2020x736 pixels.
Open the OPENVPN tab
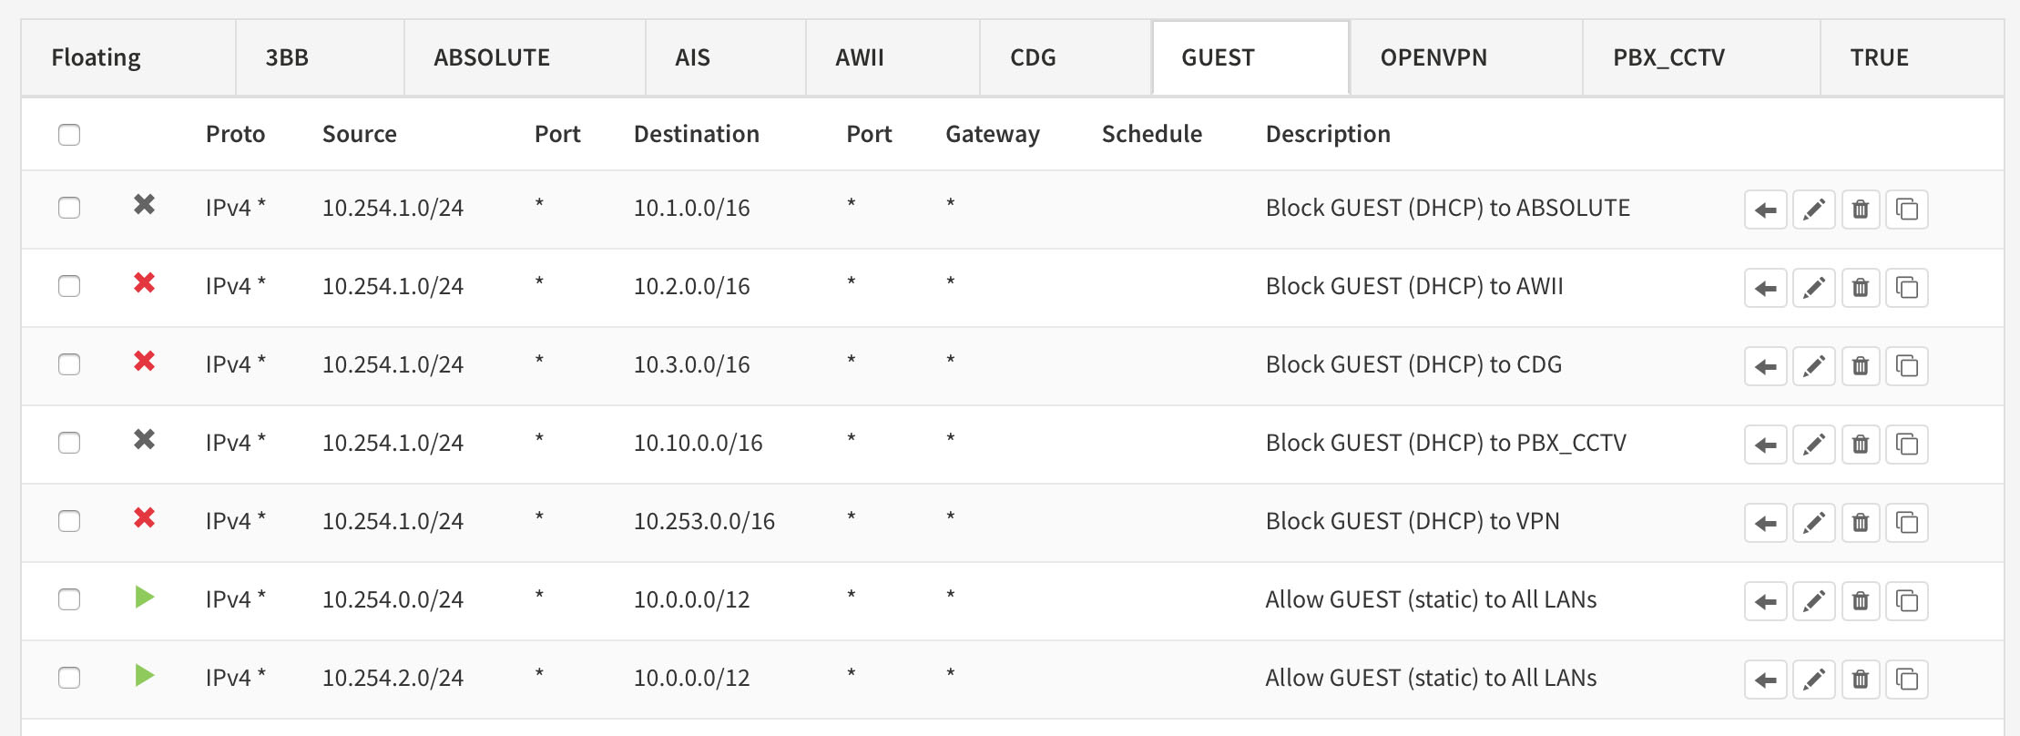1433,57
